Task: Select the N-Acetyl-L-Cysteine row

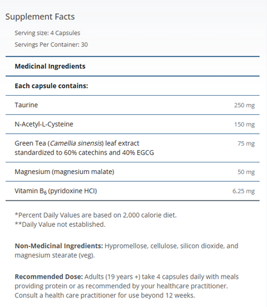Action: click(132, 125)
